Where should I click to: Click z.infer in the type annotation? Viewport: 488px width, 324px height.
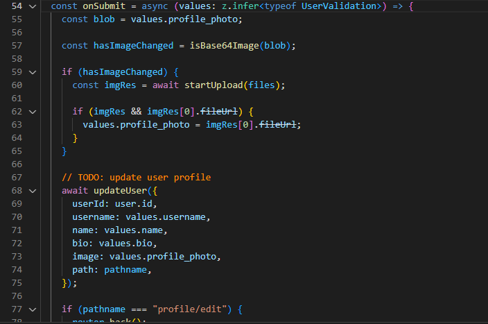pyautogui.click(x=241, y=6)
